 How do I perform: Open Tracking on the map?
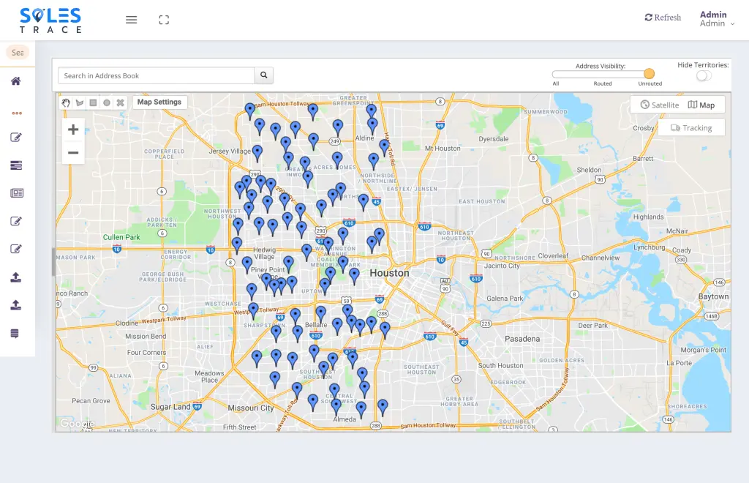(691, 127)
